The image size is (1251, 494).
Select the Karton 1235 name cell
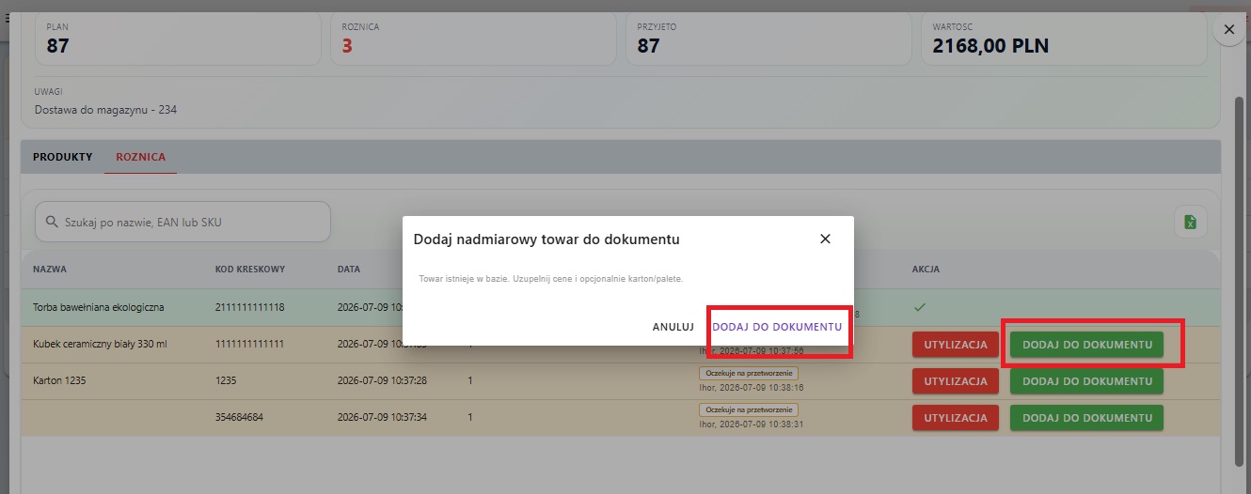click(58, 381)
